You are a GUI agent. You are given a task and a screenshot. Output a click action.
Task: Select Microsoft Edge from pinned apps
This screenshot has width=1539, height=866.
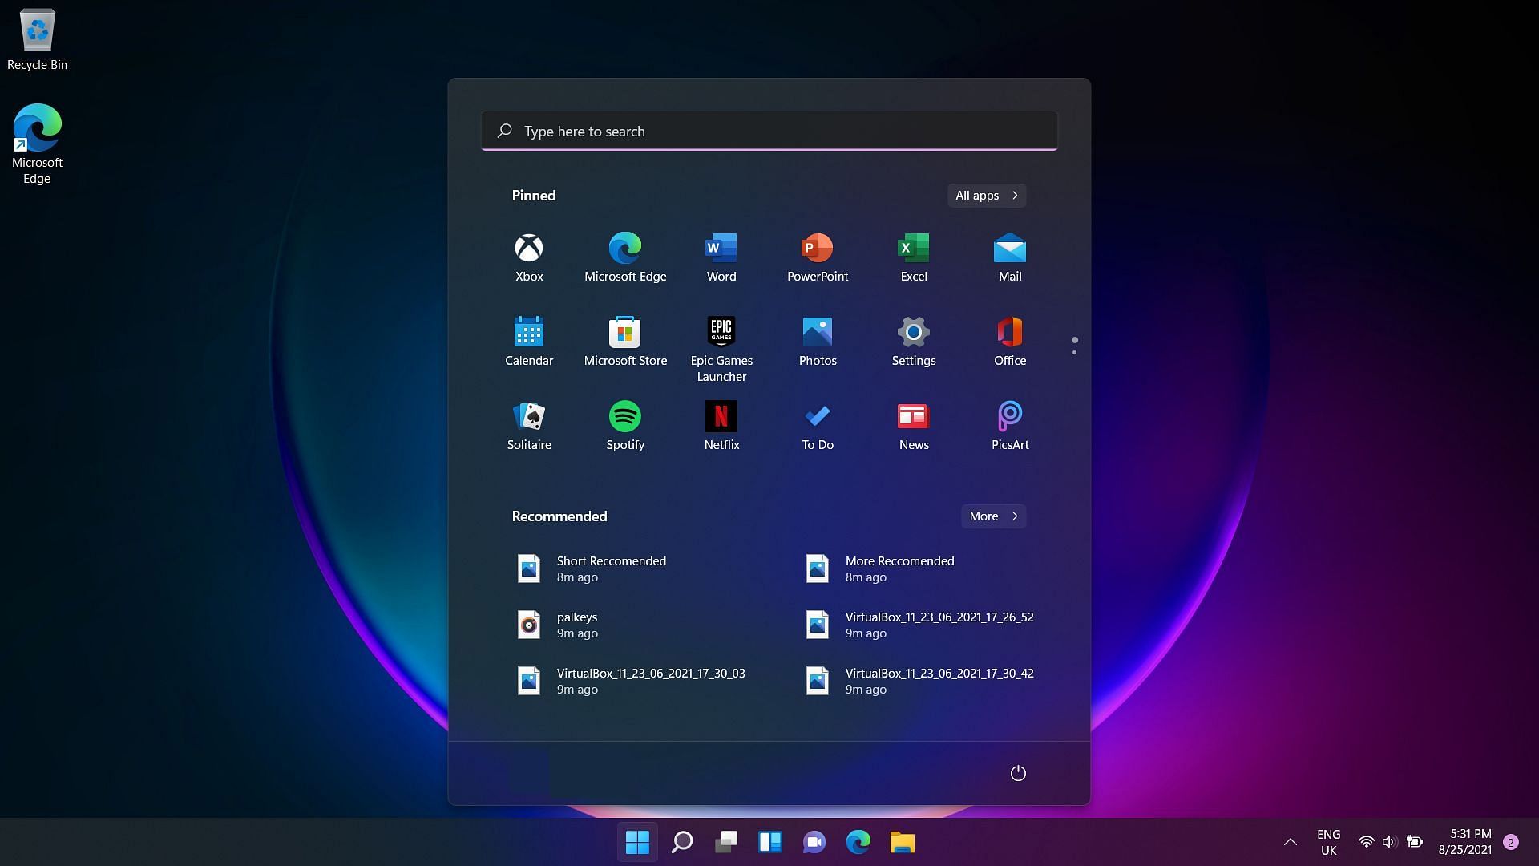click(624, 257)
